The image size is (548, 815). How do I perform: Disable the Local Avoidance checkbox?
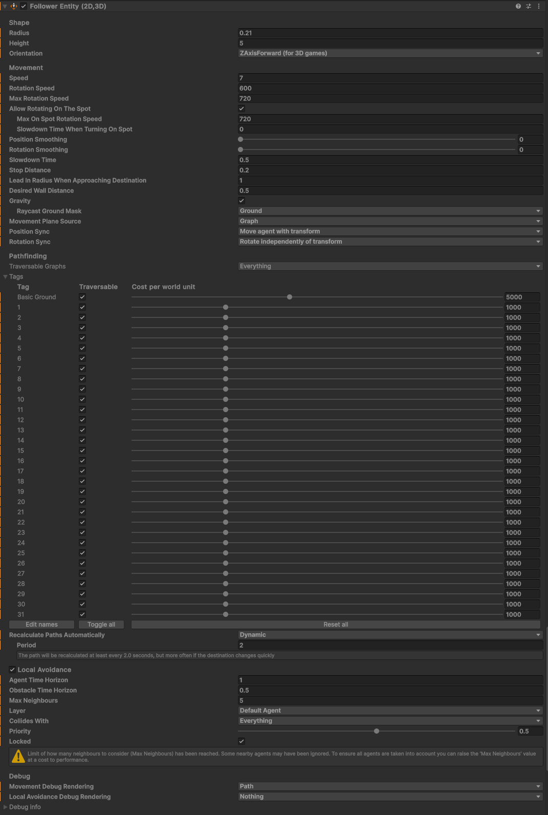[12, 670]
